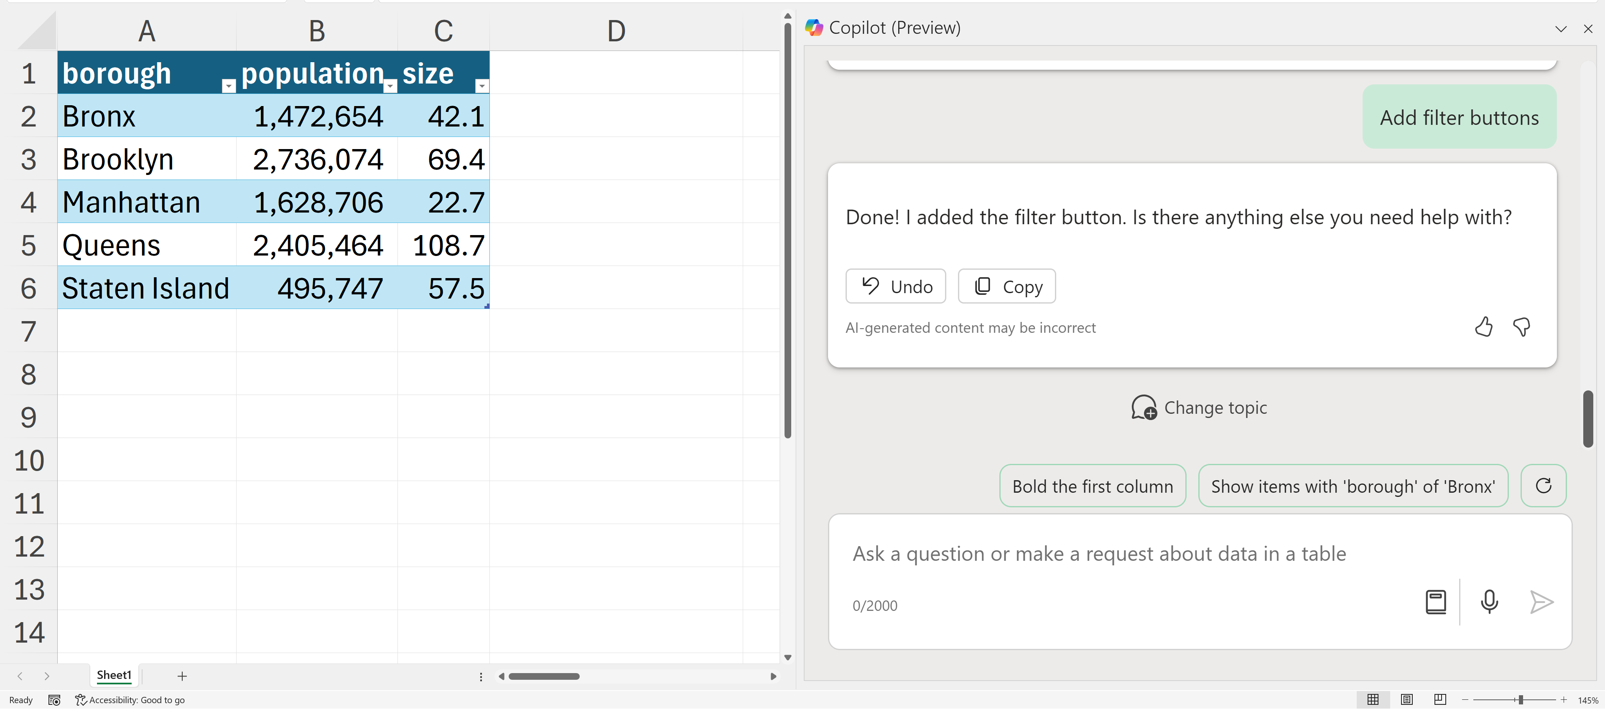
Task: Refresh the Copilot prompt suggestions
Action: click(x=1543, y=486)
